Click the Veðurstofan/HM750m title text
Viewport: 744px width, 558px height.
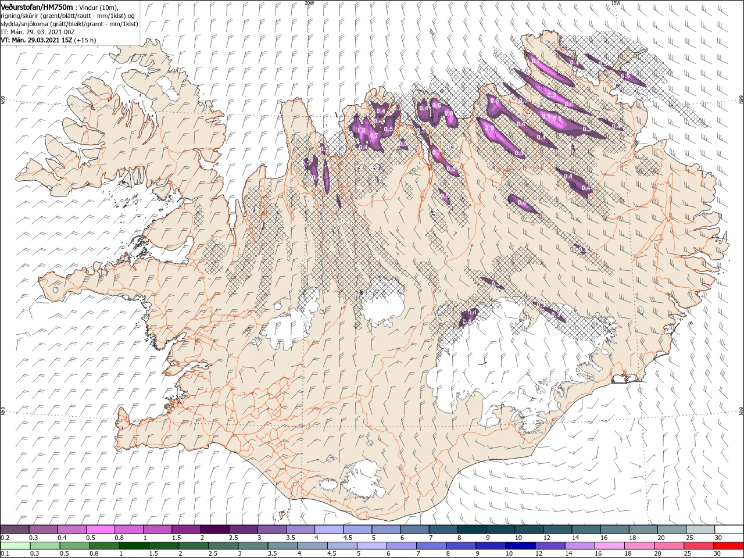(37, 6)
